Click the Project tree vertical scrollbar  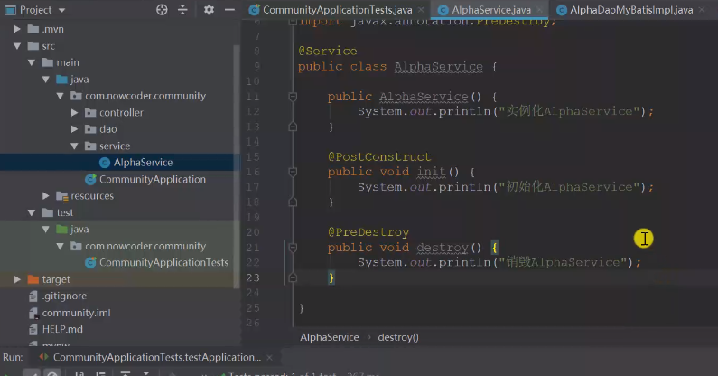(237, 165)
